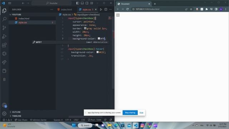Open Instagram from the taskbar
The image size is (229, 129).
point(142,125)
